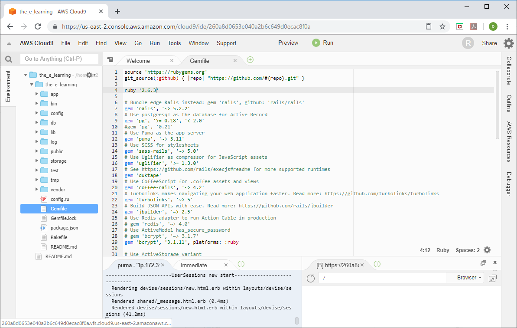Add new terminal tab with plus icon
Viewport: 517px width, 328px height.
click(x=241, y=264)
